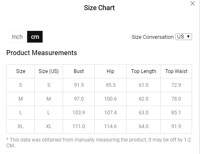This screenshot has width=200, height=154.
Task: Open the Size Conversation US dropdown
Action: click(184, 37)
